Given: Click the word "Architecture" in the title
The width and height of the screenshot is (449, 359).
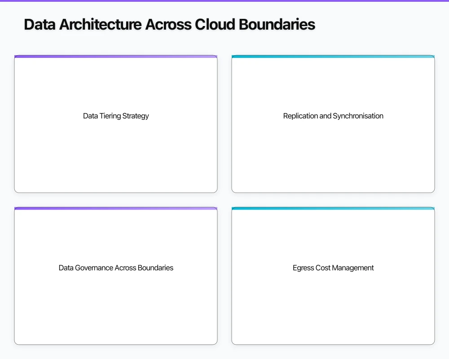Looking at the screenshot, I should tap(101, 25).
